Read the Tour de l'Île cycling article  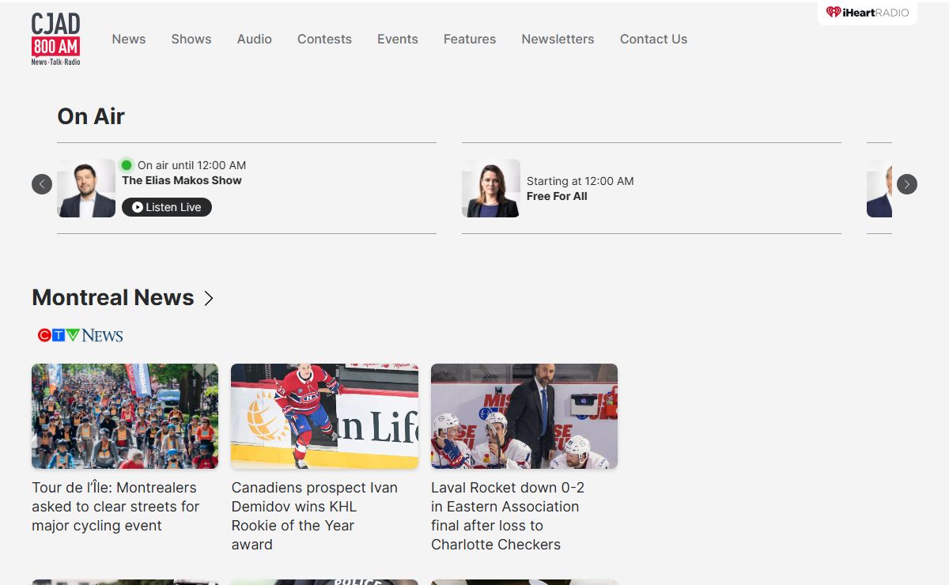point(115,507)
